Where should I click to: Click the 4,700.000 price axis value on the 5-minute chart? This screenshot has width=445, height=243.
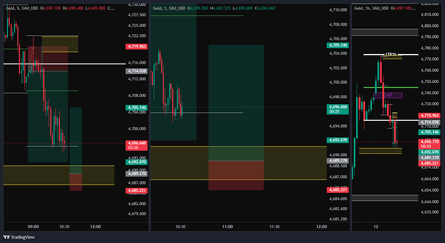(137, 129)
